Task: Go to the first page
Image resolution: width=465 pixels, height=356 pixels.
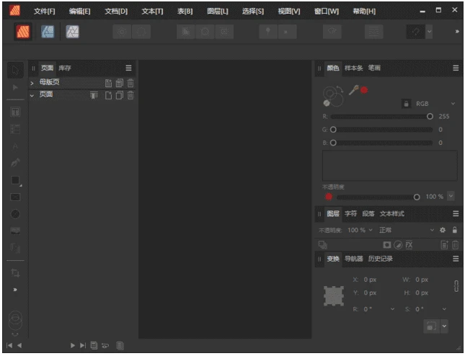Action: pyautogui.click(x=9, y=345)
